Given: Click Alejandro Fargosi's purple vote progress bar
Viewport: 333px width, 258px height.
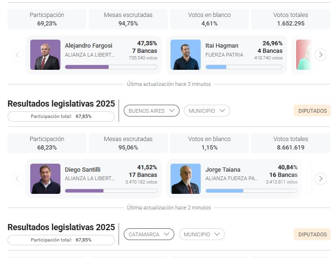Looking at the screenshot, I should 111,67.
